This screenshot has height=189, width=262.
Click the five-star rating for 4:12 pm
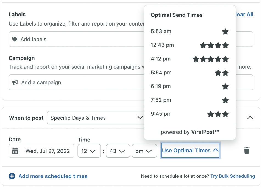(210, 59)
